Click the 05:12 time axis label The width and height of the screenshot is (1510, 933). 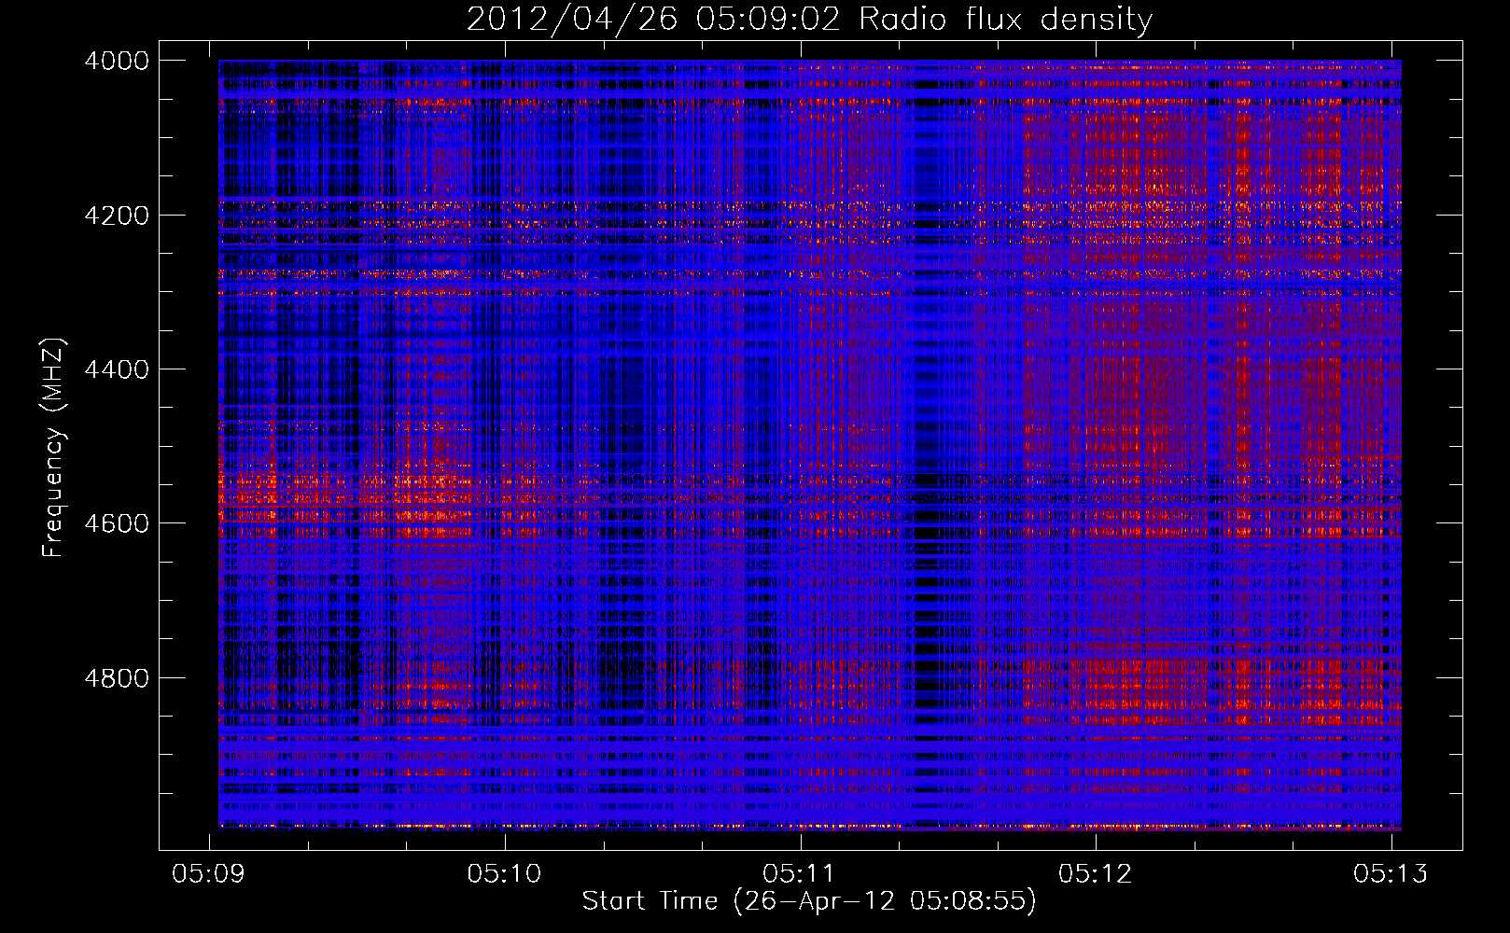click(x=1096, y=873)
